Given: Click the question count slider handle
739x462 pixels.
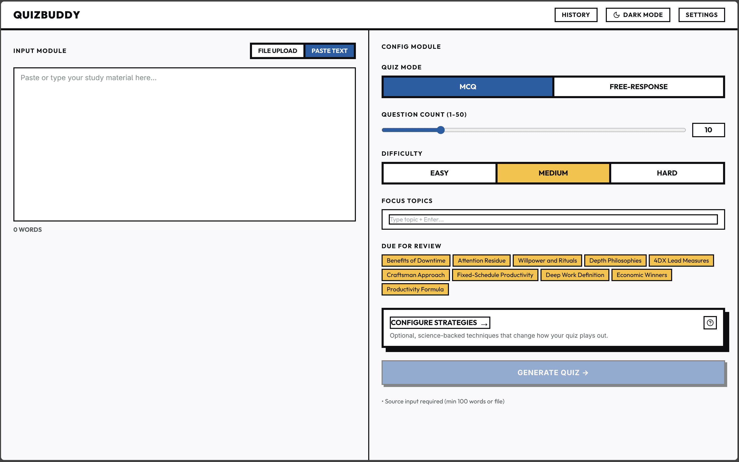Looking at the screenshot, I should pos(440,130).
